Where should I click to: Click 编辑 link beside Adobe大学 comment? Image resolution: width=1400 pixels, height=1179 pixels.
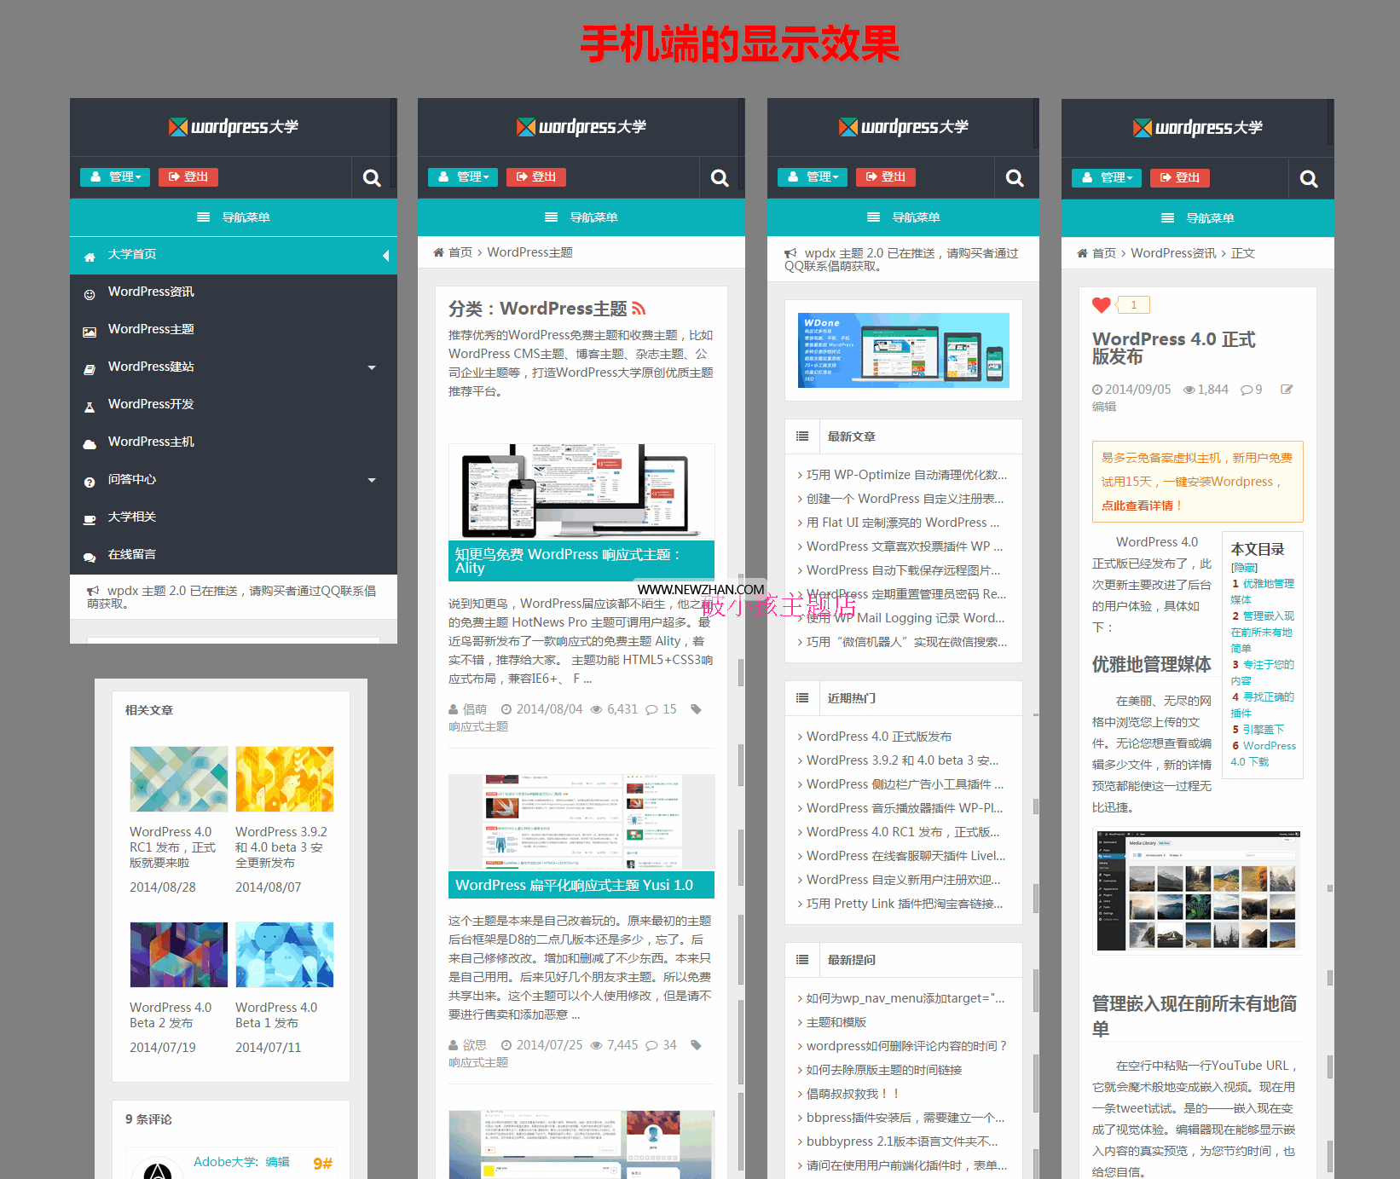(x=277, y=1162)
